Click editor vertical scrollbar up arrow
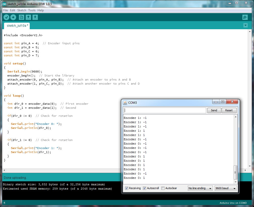Image resolution: width=254 pixels, height=207 pixels. click(x=250, y=31)
